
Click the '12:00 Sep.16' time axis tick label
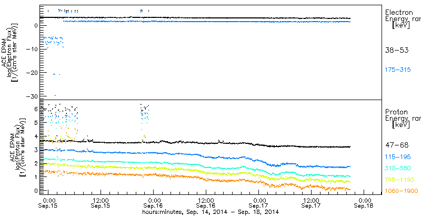(x=206, y=203)
